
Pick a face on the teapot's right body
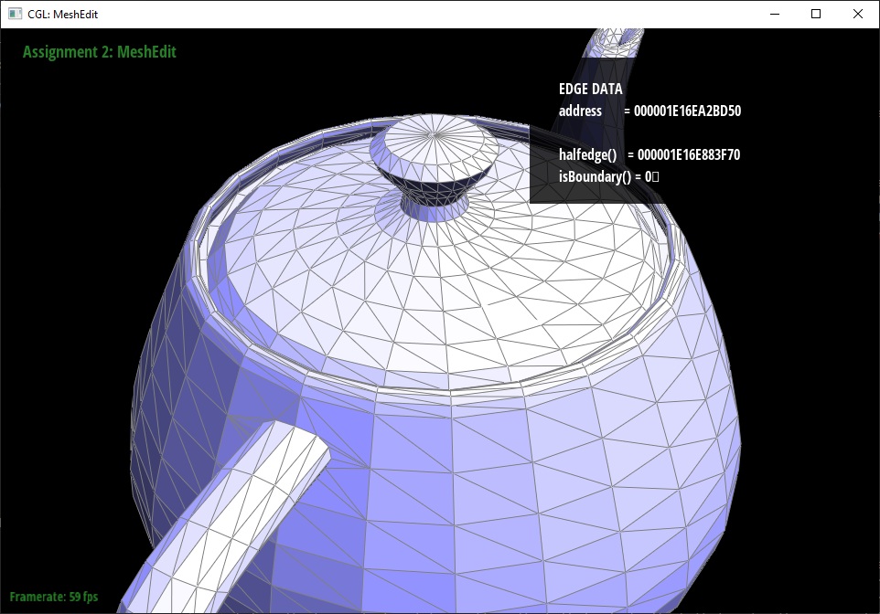pos(640,457)
